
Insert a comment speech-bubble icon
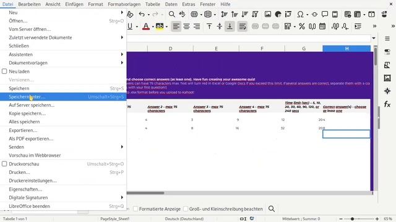325,14
